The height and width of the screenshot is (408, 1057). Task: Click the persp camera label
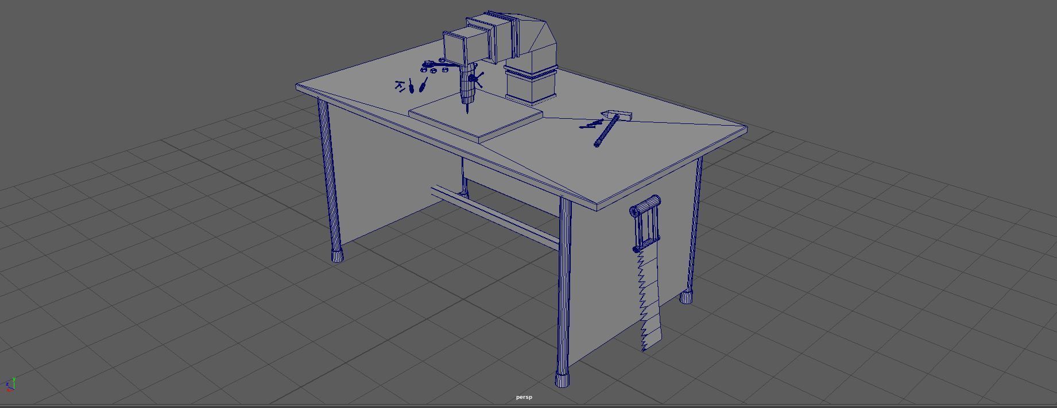(524, 397)
